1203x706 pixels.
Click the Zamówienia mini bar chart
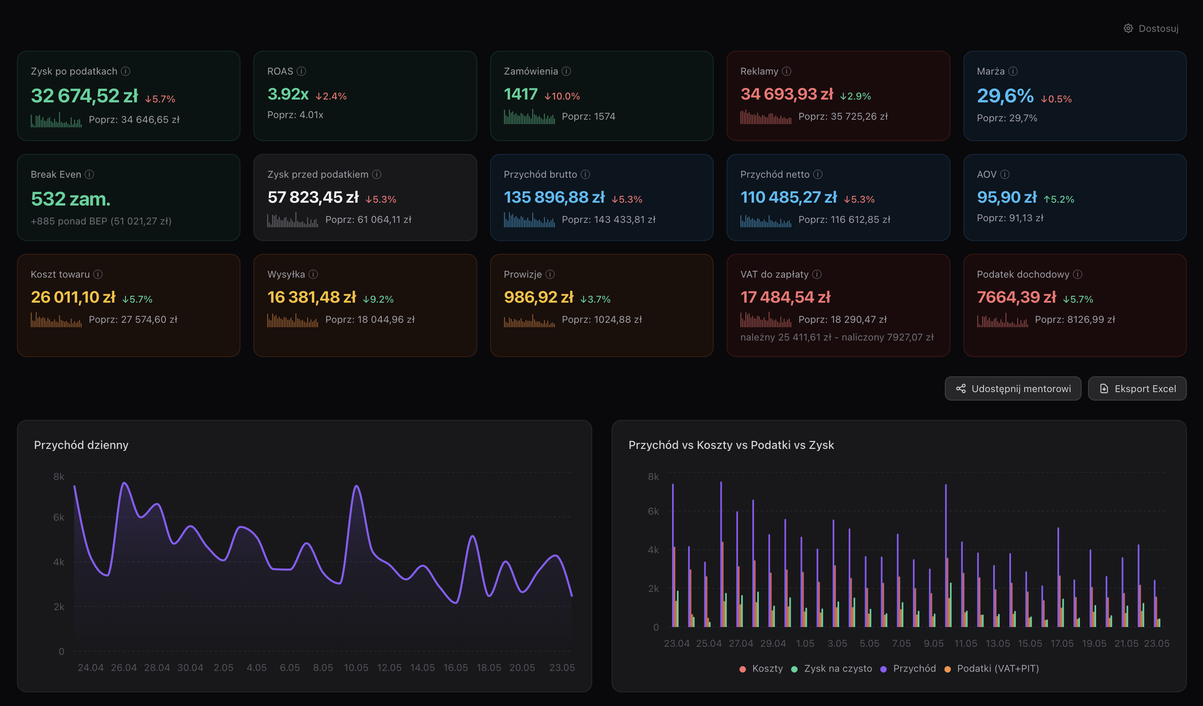pos(529,116)
